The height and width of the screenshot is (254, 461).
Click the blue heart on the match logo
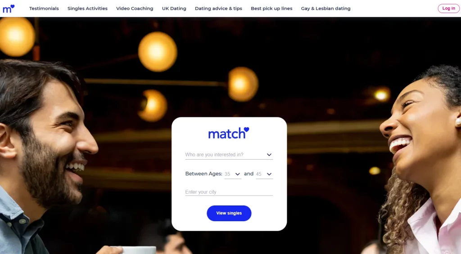coord(246,129)
